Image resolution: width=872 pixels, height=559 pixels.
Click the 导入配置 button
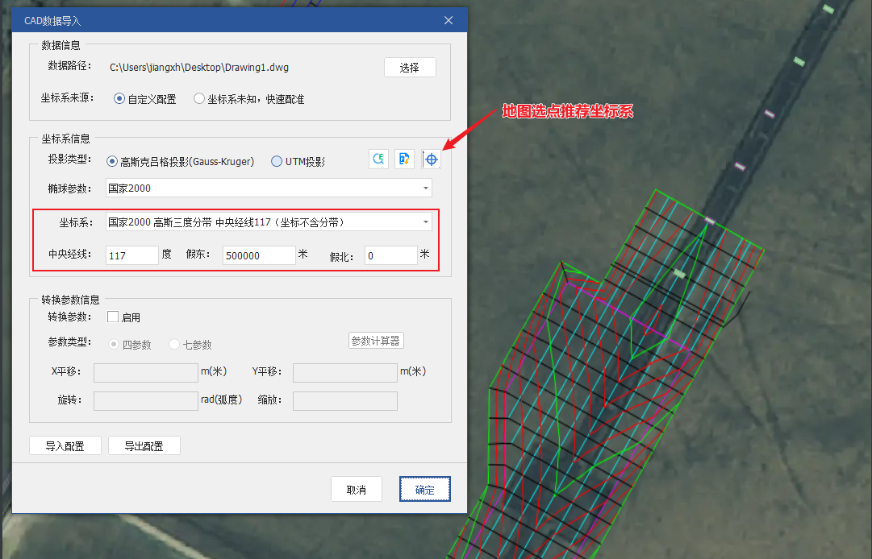coord(65,446)
